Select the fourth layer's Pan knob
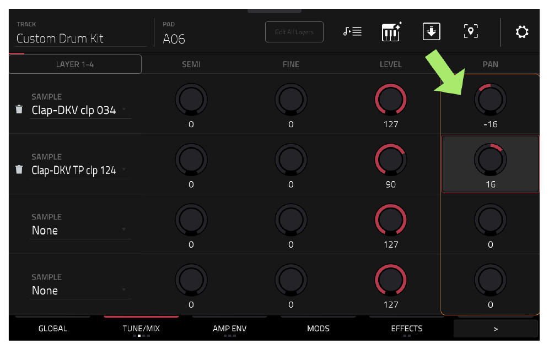The image size is (549, 350). (490, 280)
